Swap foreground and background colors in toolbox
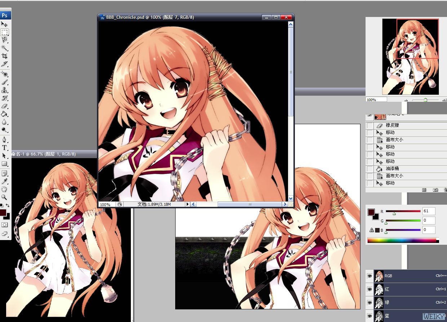Image resolution: width=447 pixels, height=322 pixels. pyautogui.click(x=8, y=205)
